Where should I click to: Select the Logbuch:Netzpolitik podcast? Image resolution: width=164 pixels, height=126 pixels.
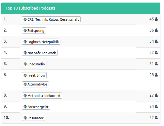point(41,42)
